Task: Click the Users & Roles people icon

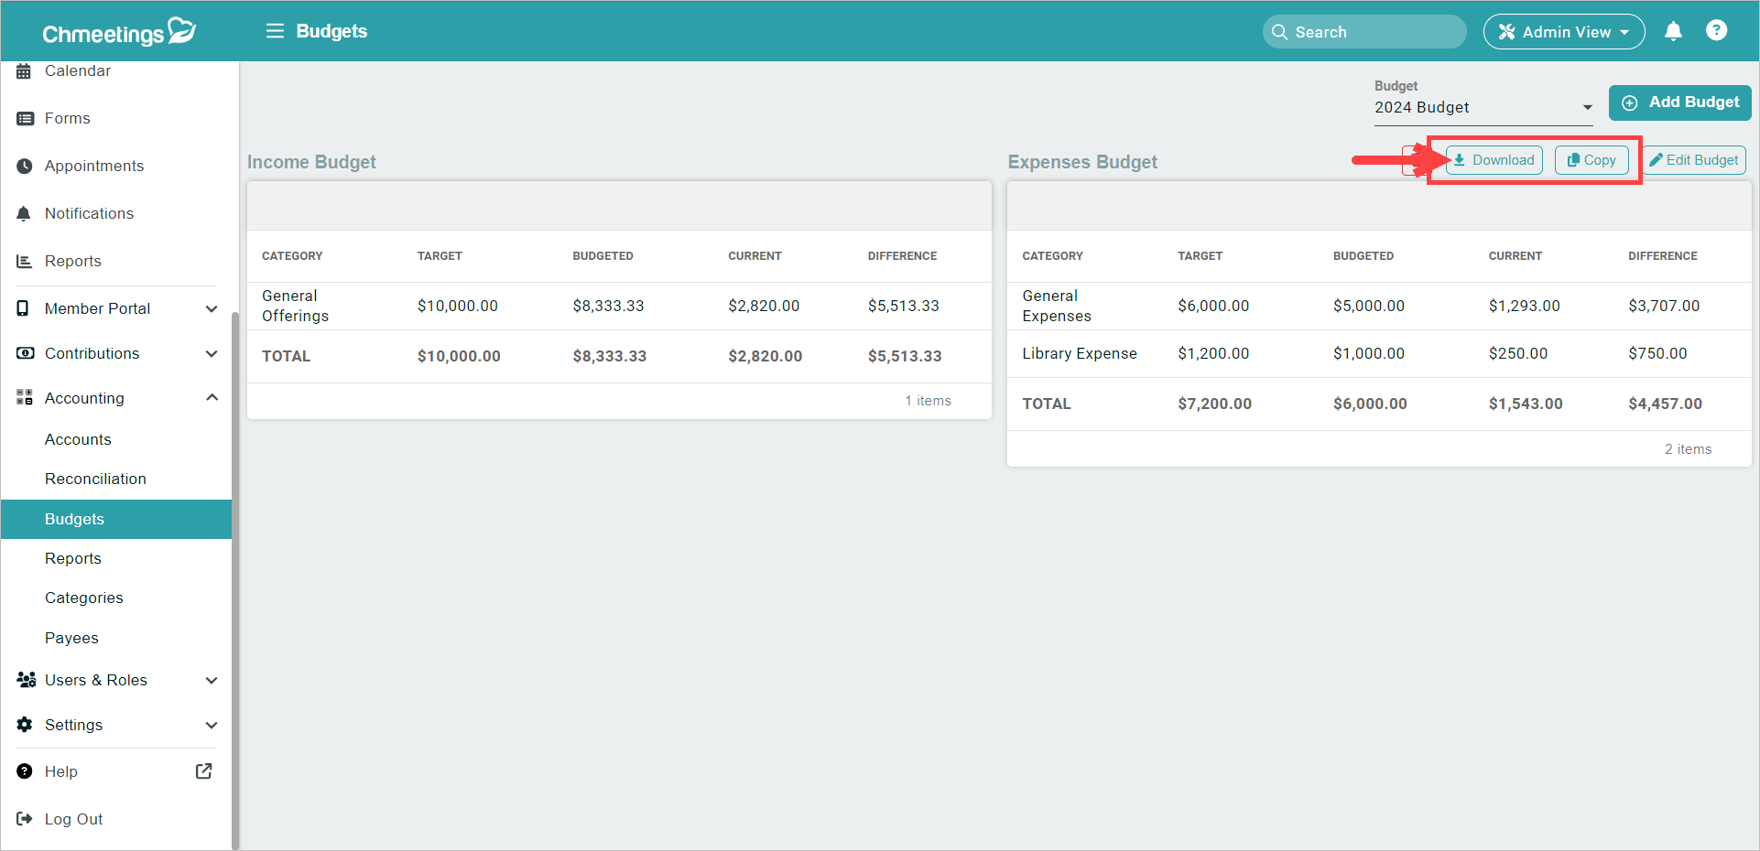Action: click(26, 680)
